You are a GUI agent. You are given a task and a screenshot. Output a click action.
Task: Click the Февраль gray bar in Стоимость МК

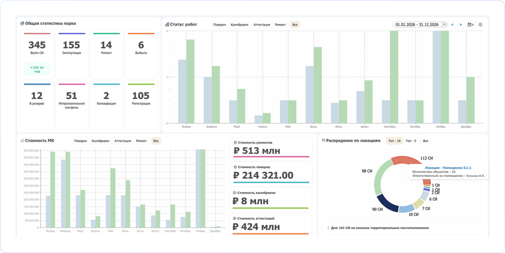tap(63, 193)
